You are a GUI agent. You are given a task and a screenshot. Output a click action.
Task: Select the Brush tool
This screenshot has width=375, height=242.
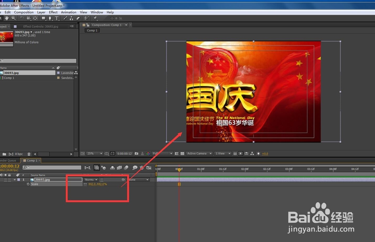(65, 18)
